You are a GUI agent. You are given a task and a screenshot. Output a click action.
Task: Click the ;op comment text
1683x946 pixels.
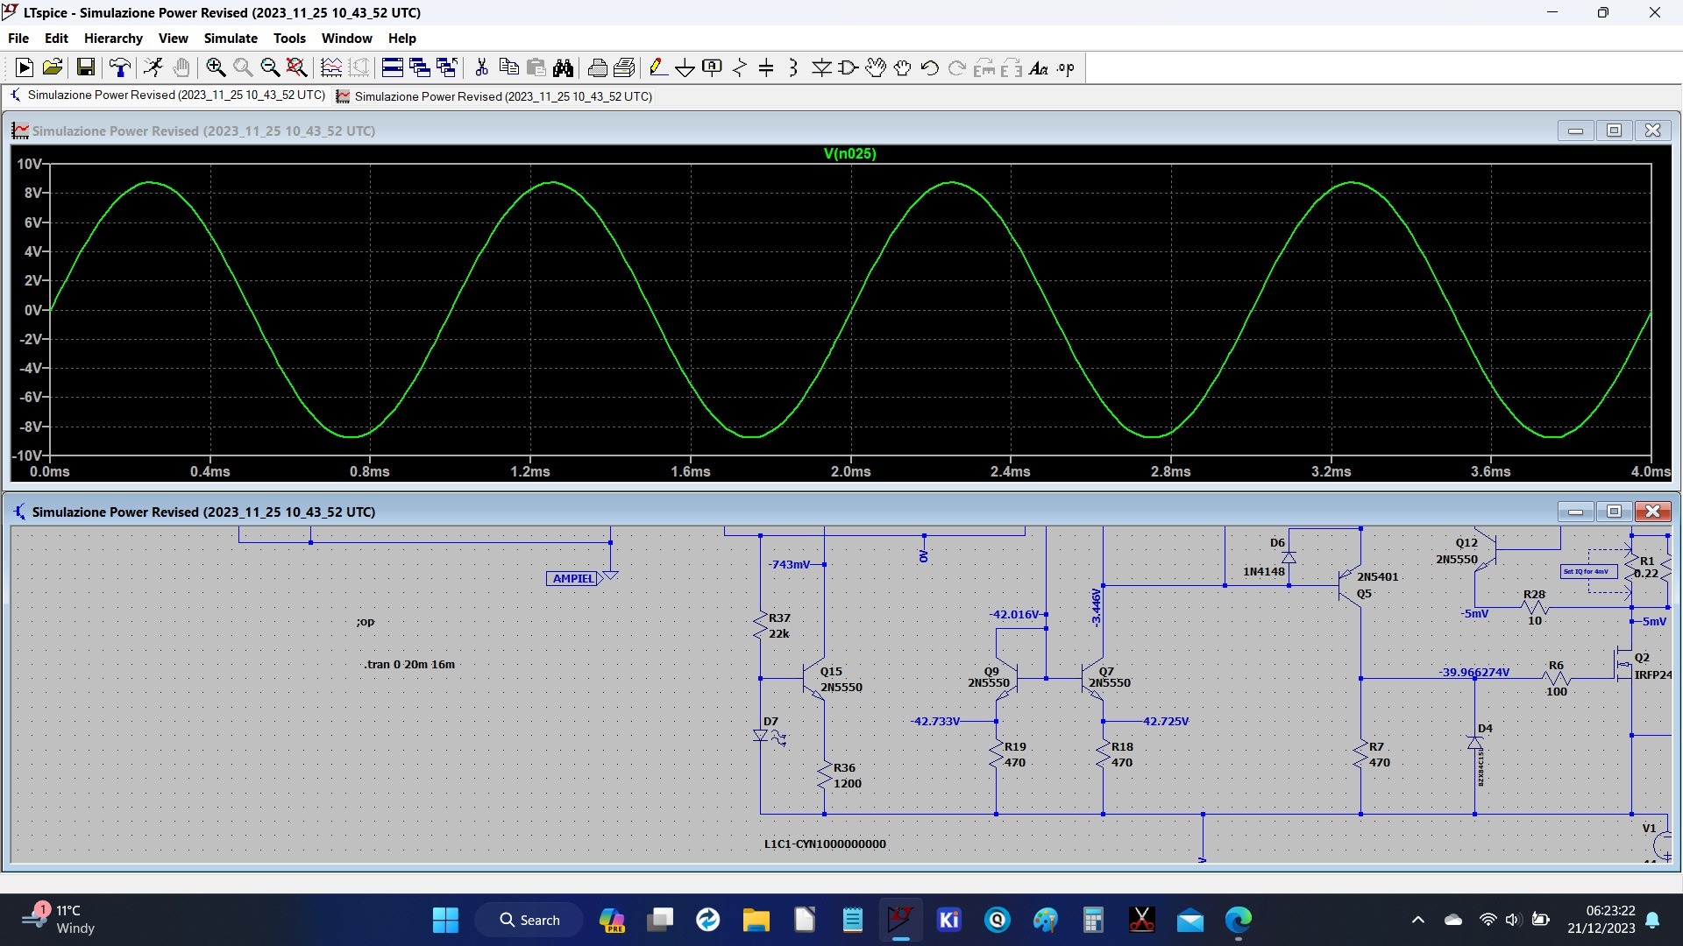pos(366,621)
